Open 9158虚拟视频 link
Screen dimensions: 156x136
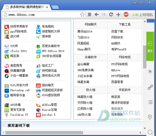[x=51, y=95]
